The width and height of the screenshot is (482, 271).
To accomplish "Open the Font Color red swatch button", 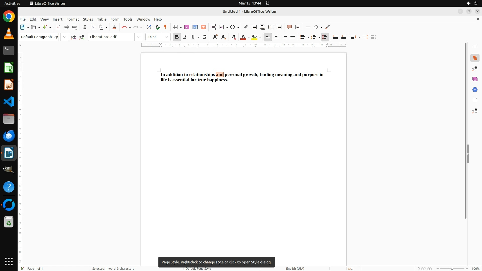I will pyautogui.click(x=243, y=37).
